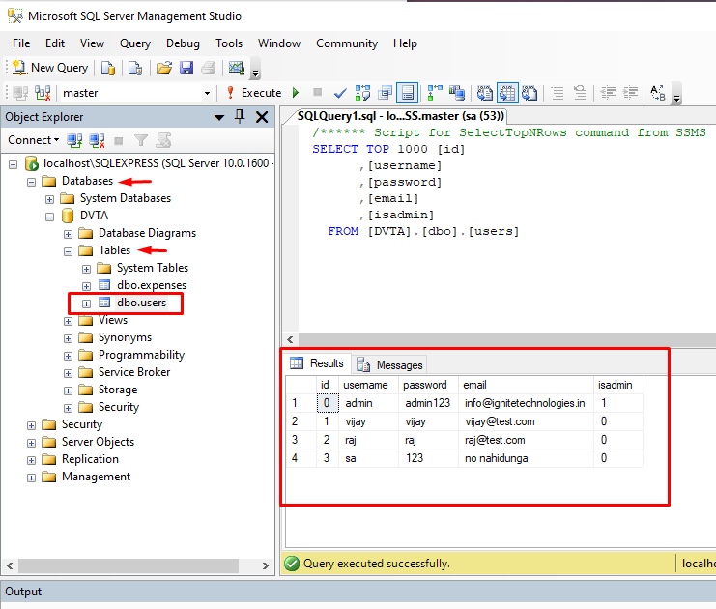Screen dimensions: 716x609
Task: Click the Decrease Indent icon
Action: (608, 93)
